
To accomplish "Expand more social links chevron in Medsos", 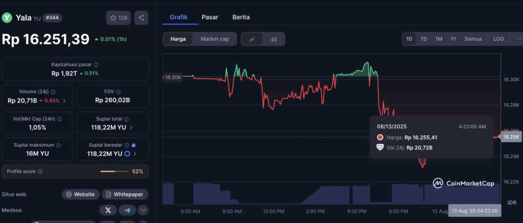I will [143, 210].
